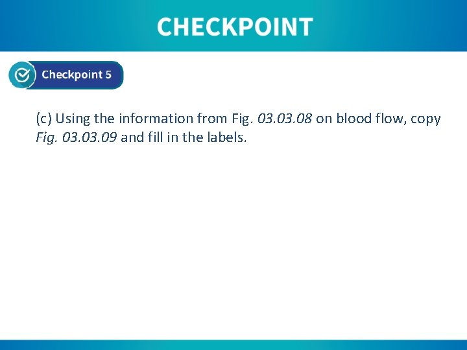467x350 pixels.
Task: Click the numeral 5 in the badge
Action: click(108, 75)
